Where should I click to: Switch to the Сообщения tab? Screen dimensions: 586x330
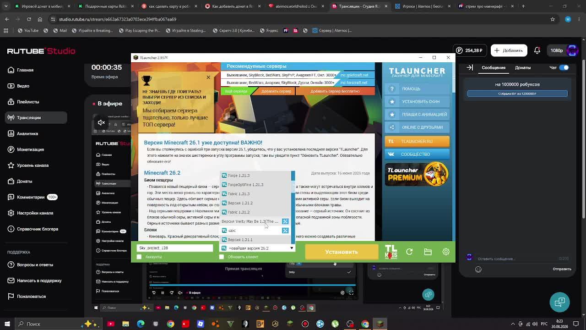494,67
